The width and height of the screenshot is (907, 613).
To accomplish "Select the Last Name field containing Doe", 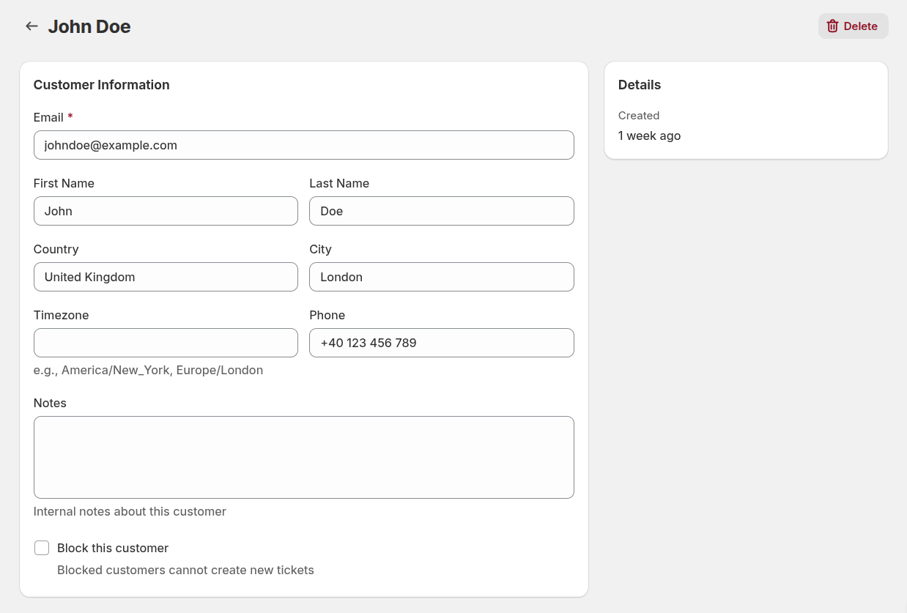I will [441, 211].
